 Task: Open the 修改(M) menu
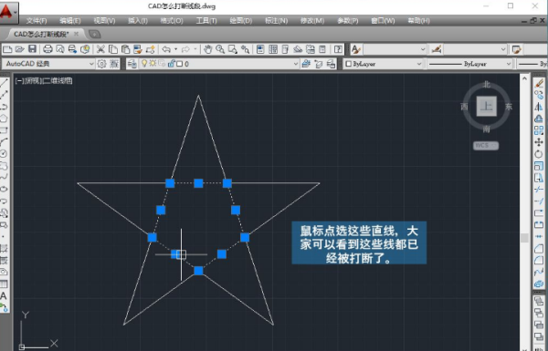coord(312,21)
